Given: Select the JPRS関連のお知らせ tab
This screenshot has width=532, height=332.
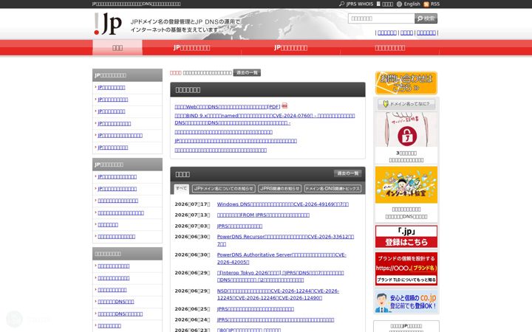Looking at the screenshot, I should tap(279, 188).
